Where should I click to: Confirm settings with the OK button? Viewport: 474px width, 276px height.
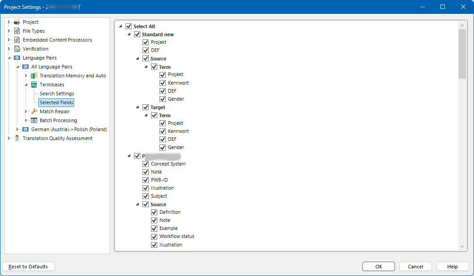click(378, 266)
